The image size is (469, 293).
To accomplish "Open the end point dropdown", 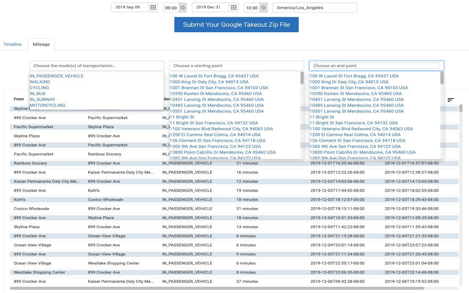I will [x=376, y=65].
